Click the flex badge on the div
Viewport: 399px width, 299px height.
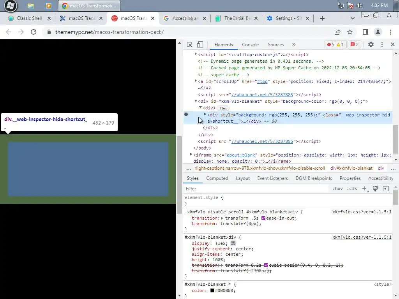click(x=223, y=108)
